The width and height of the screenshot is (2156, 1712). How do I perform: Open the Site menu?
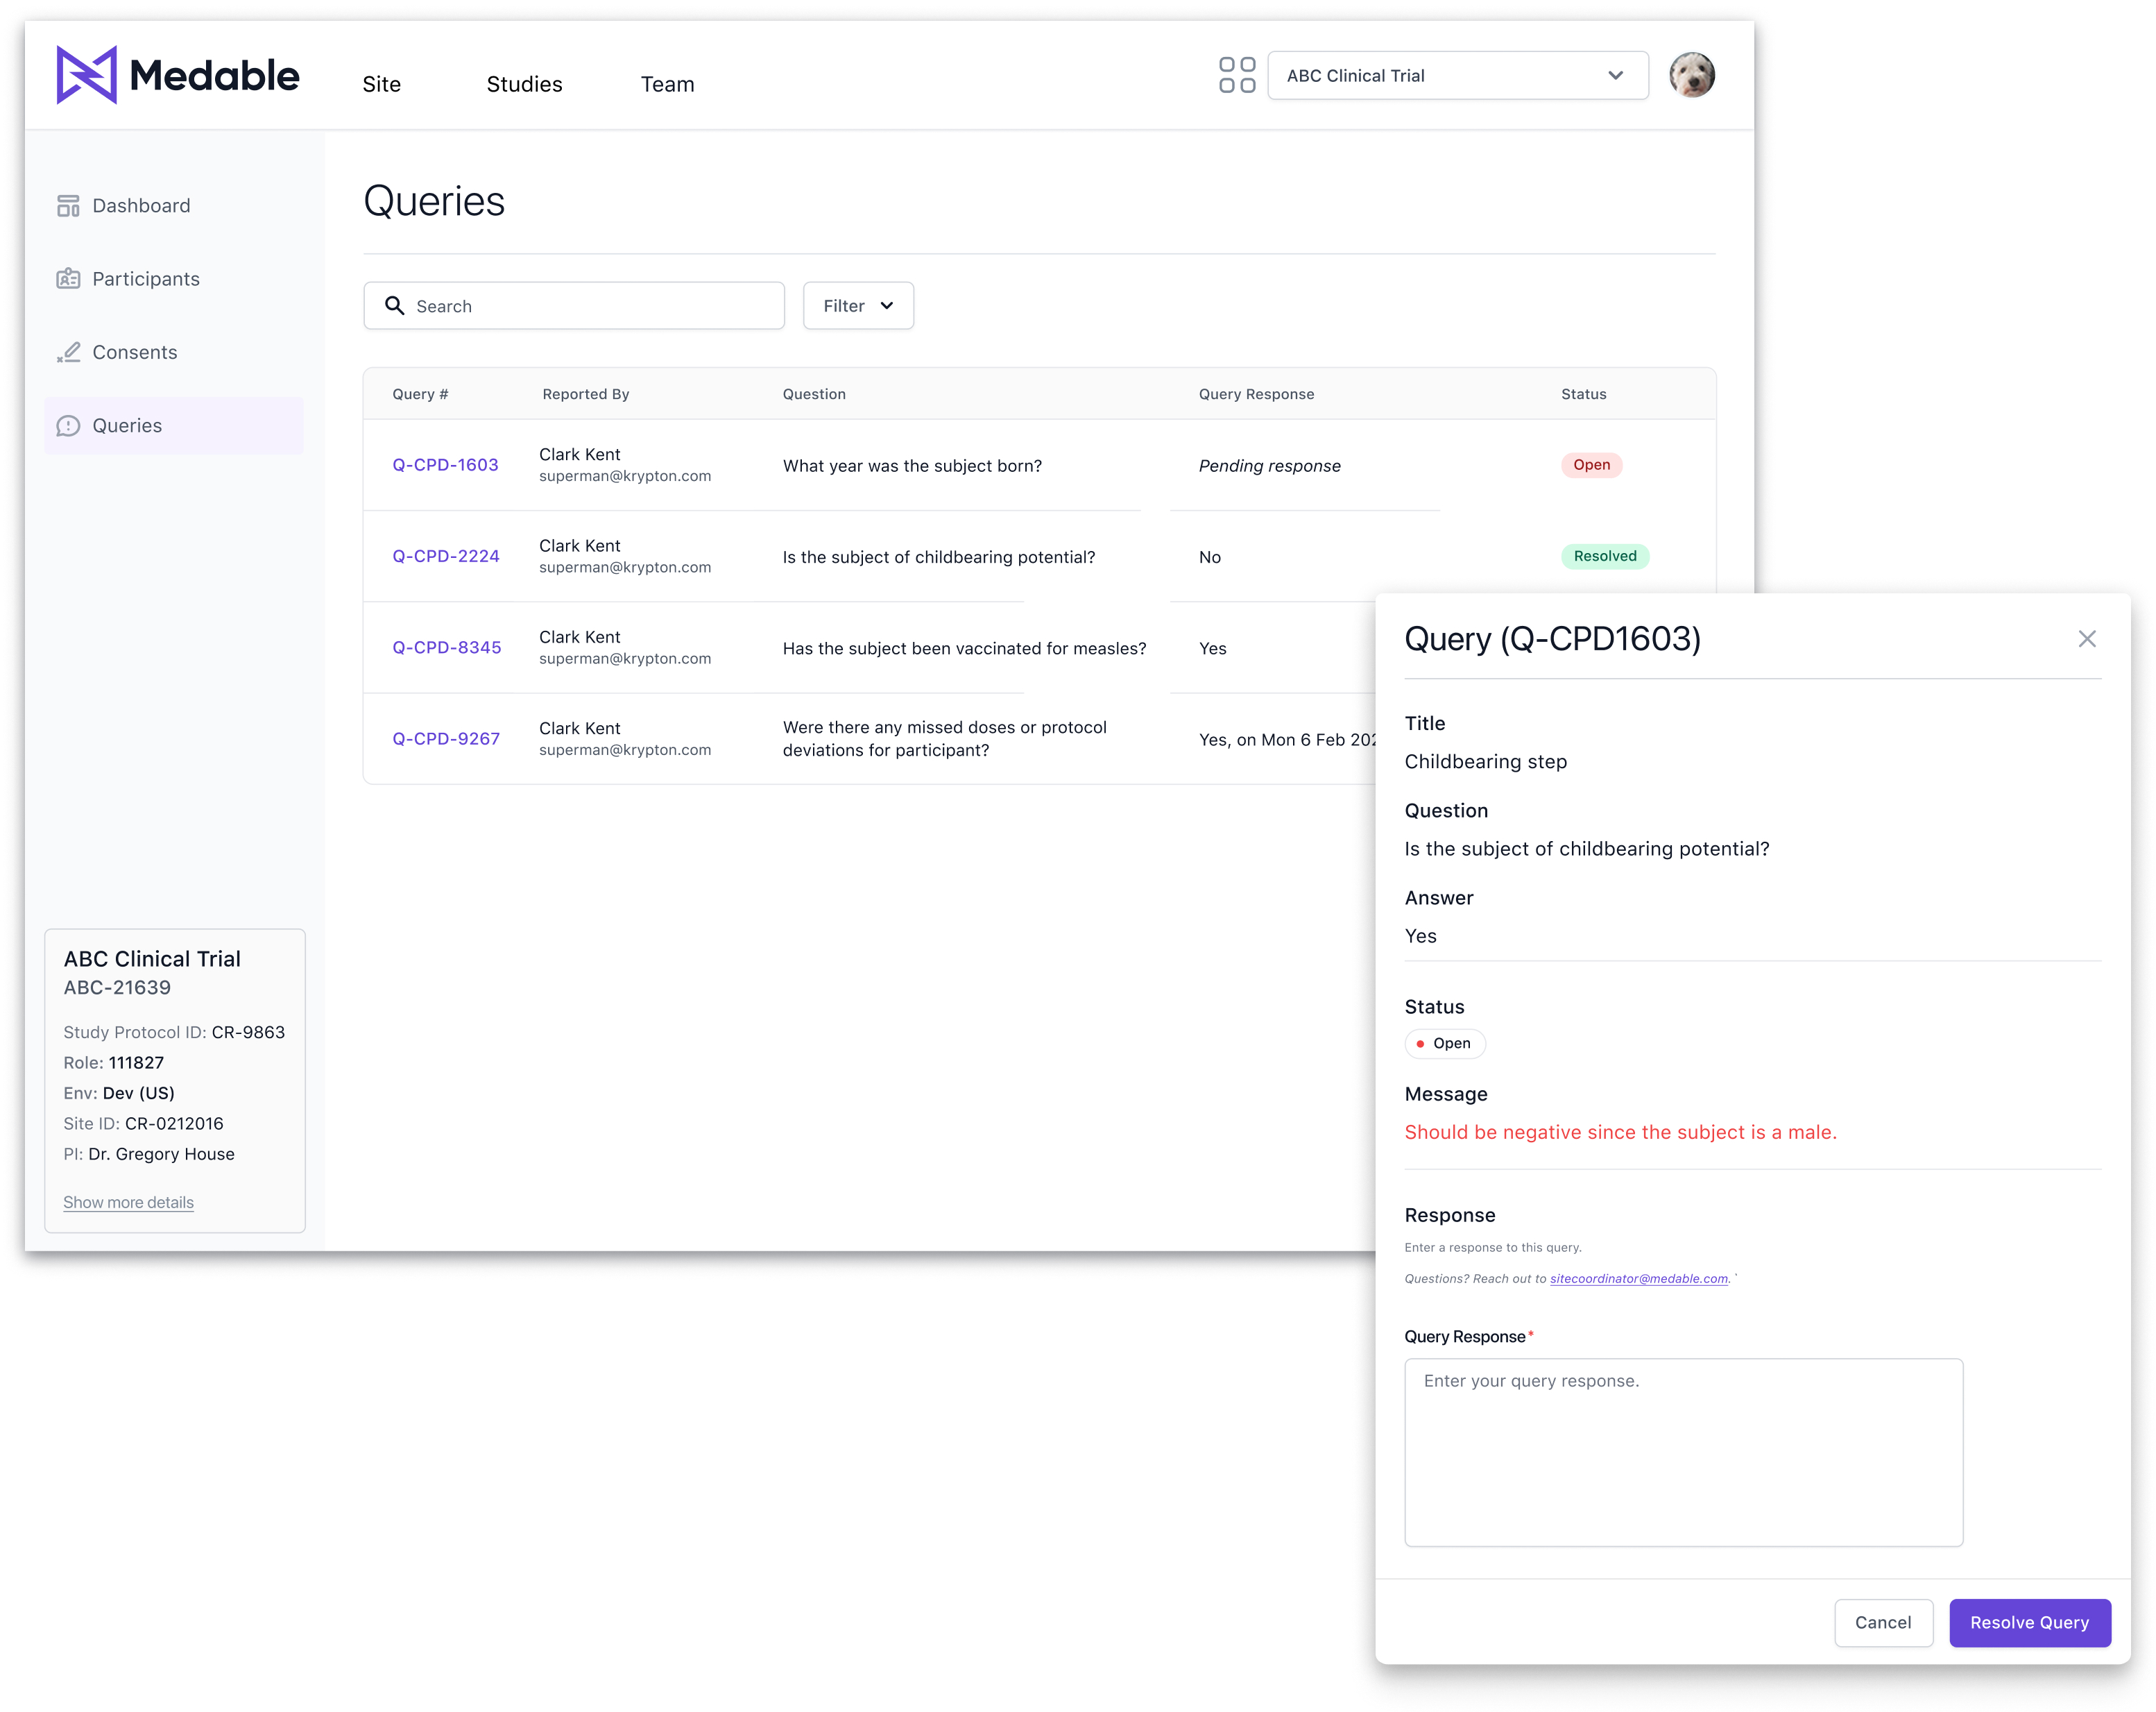(381, 84)
